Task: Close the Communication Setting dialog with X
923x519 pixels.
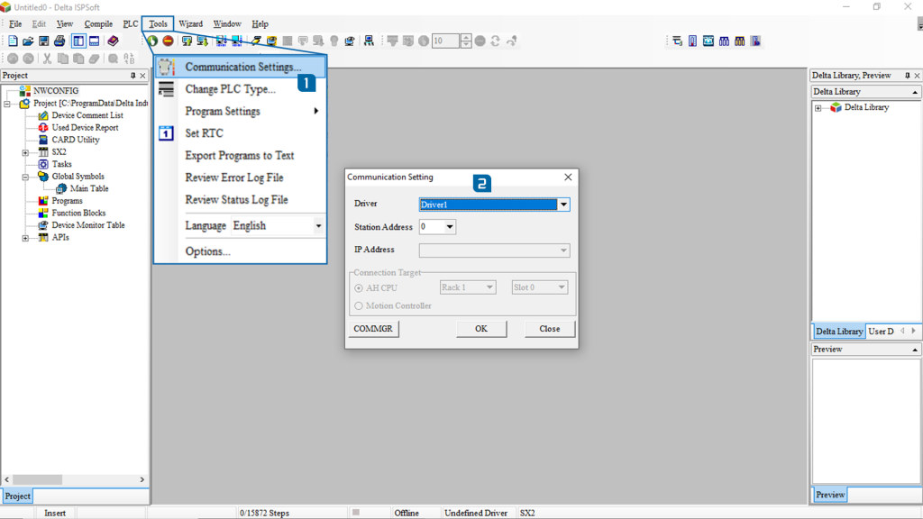Action: [x=568, y=178]
